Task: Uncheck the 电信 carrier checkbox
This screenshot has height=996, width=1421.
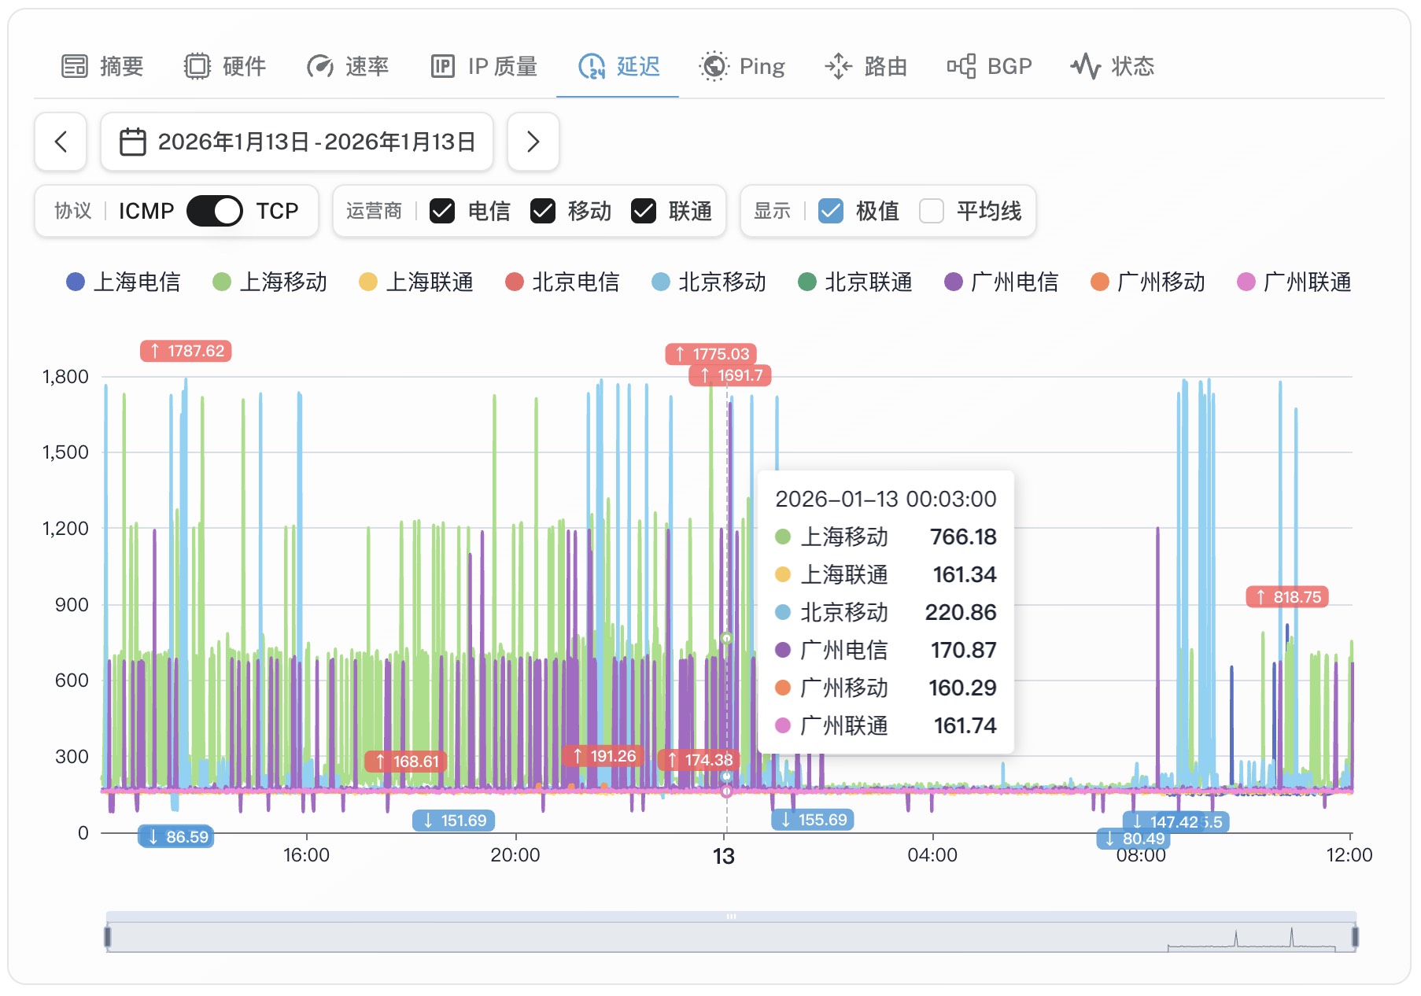Action: 442,211
